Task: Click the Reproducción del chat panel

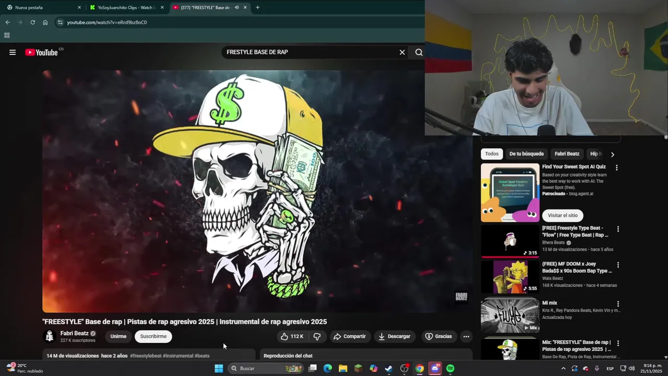Action: [366, 355]
